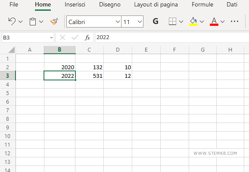Viewport: 249px width, 172px height.
Task: Open the File tab
Action: coord(14,4)
